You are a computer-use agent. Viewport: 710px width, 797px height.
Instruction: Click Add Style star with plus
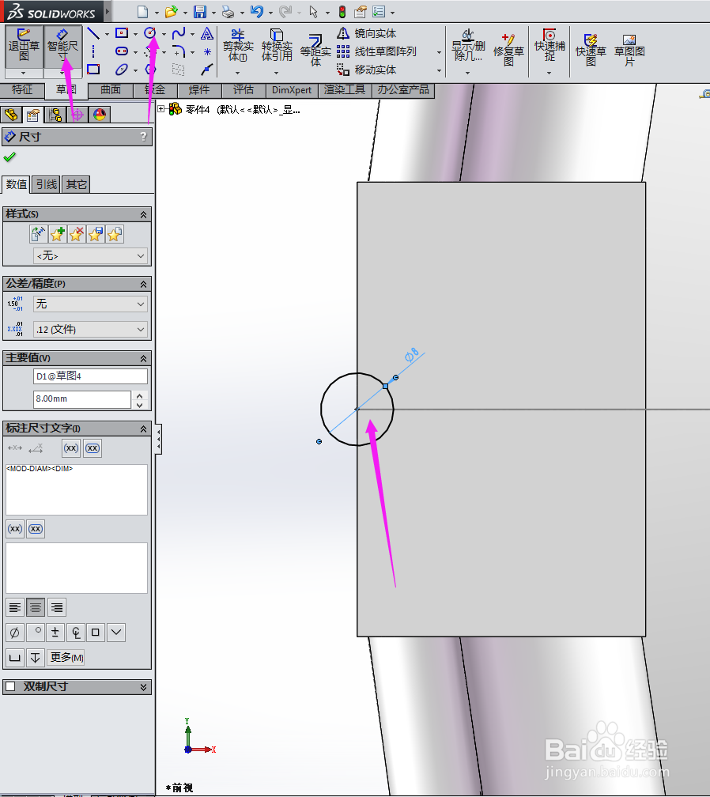[58, 234]
